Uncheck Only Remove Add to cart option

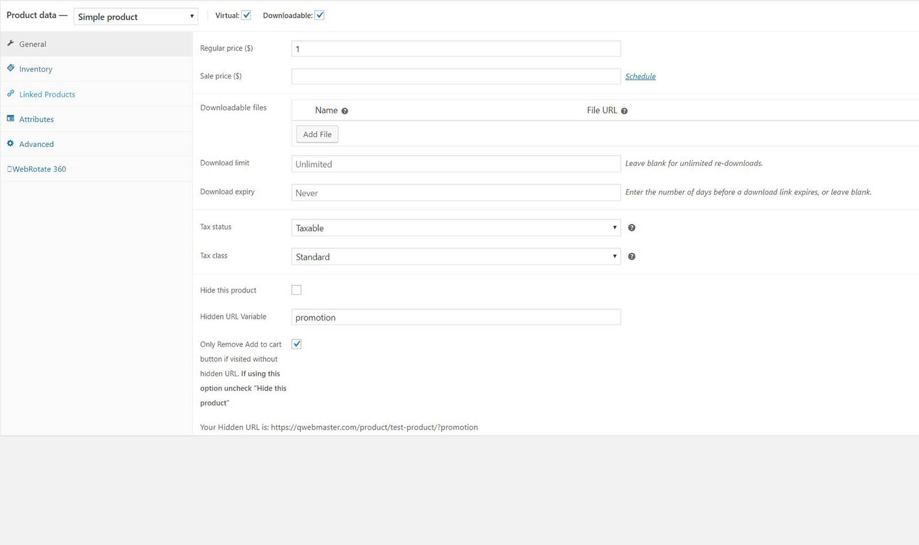[x=296, y=344]
